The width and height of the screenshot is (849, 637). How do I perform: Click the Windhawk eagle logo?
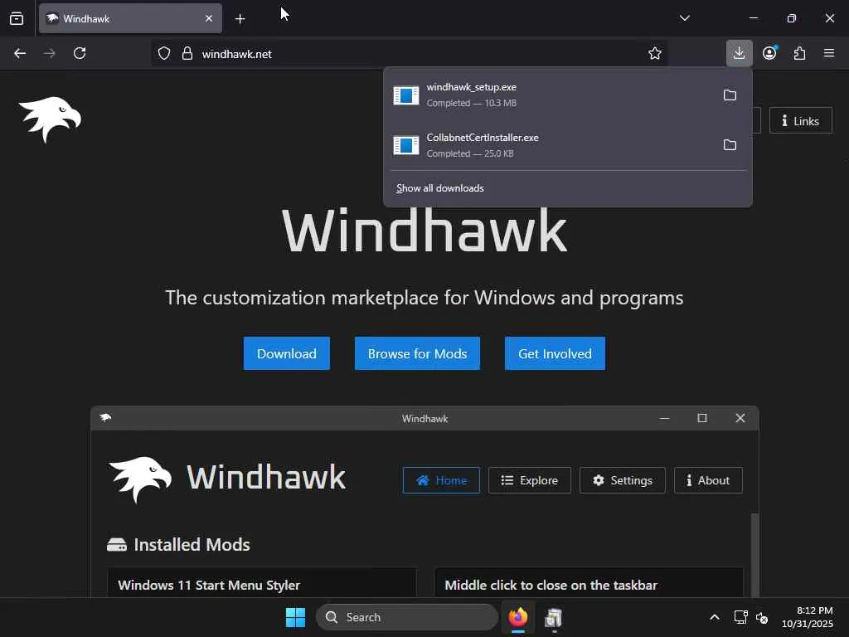click(50, 119)
